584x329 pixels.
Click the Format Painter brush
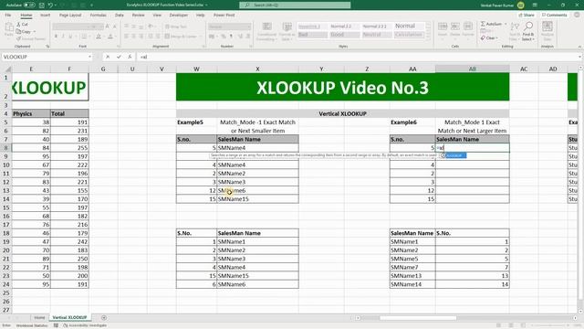click(x=18, y=38)
